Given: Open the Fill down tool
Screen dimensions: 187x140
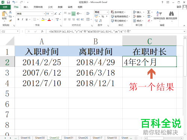Looking at the screenshot, I should 149,16.
